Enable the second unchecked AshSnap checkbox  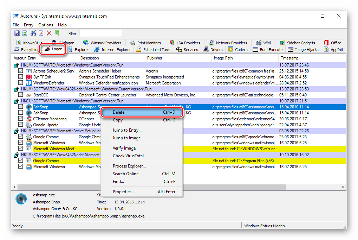coord(21,113)
